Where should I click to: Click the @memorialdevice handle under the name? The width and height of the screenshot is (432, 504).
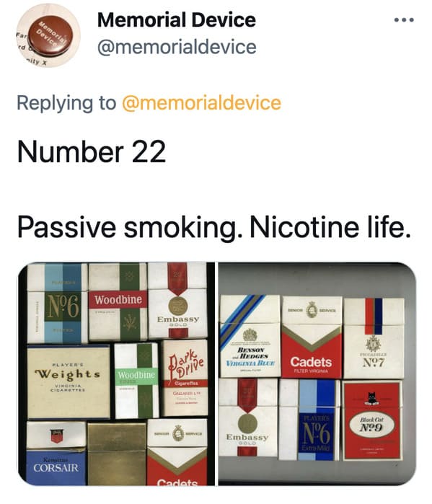(177, 47)
